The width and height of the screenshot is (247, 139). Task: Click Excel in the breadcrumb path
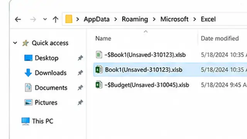pos(208,19)
